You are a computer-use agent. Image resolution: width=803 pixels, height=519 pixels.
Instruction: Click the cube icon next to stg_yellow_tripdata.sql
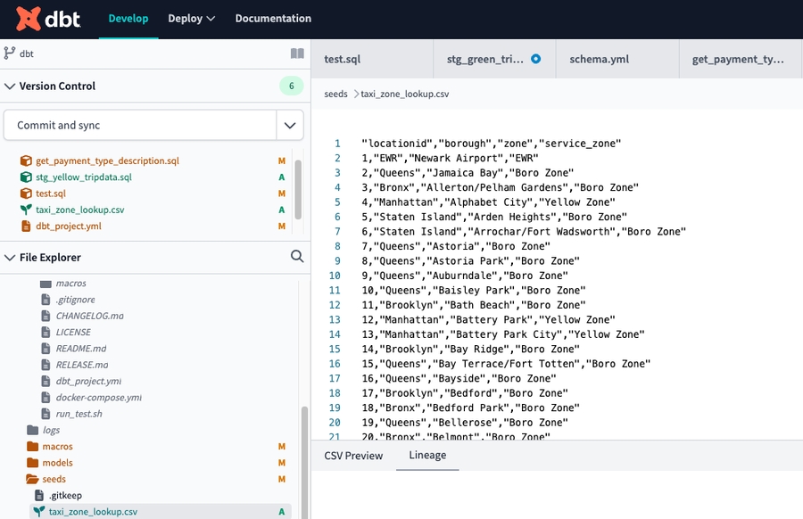pyautogui.click(x=25, y=177)
